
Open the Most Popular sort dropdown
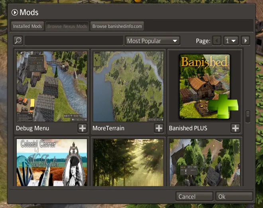(x=152, y=41)
